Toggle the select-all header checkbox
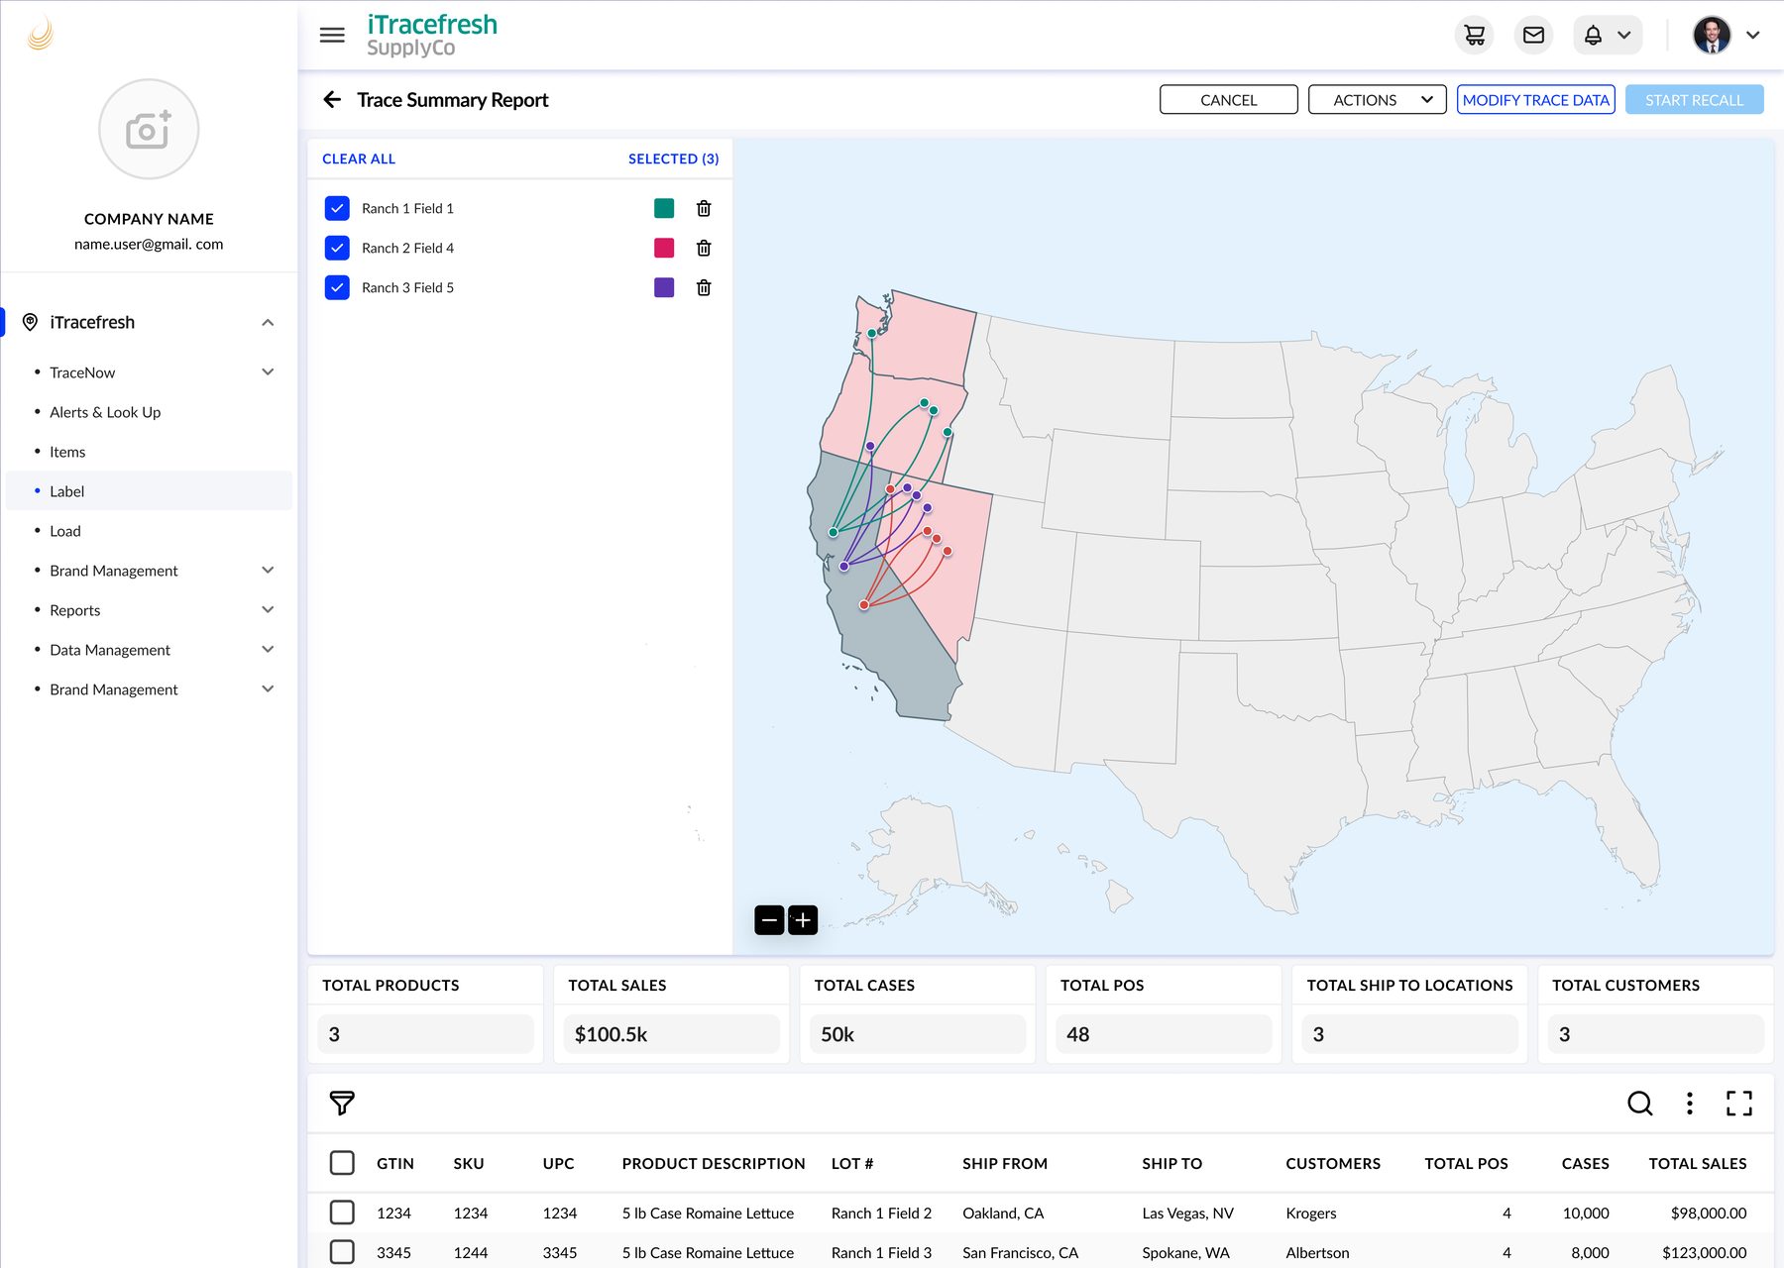This screenshot has width=1784, height=1268. tap(342, 1163)
